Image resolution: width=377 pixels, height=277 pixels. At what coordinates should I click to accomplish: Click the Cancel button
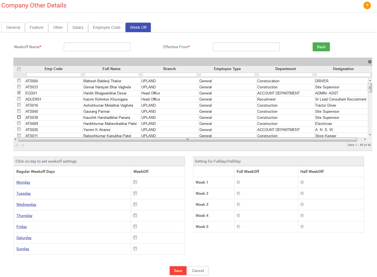tap(198, 271)
